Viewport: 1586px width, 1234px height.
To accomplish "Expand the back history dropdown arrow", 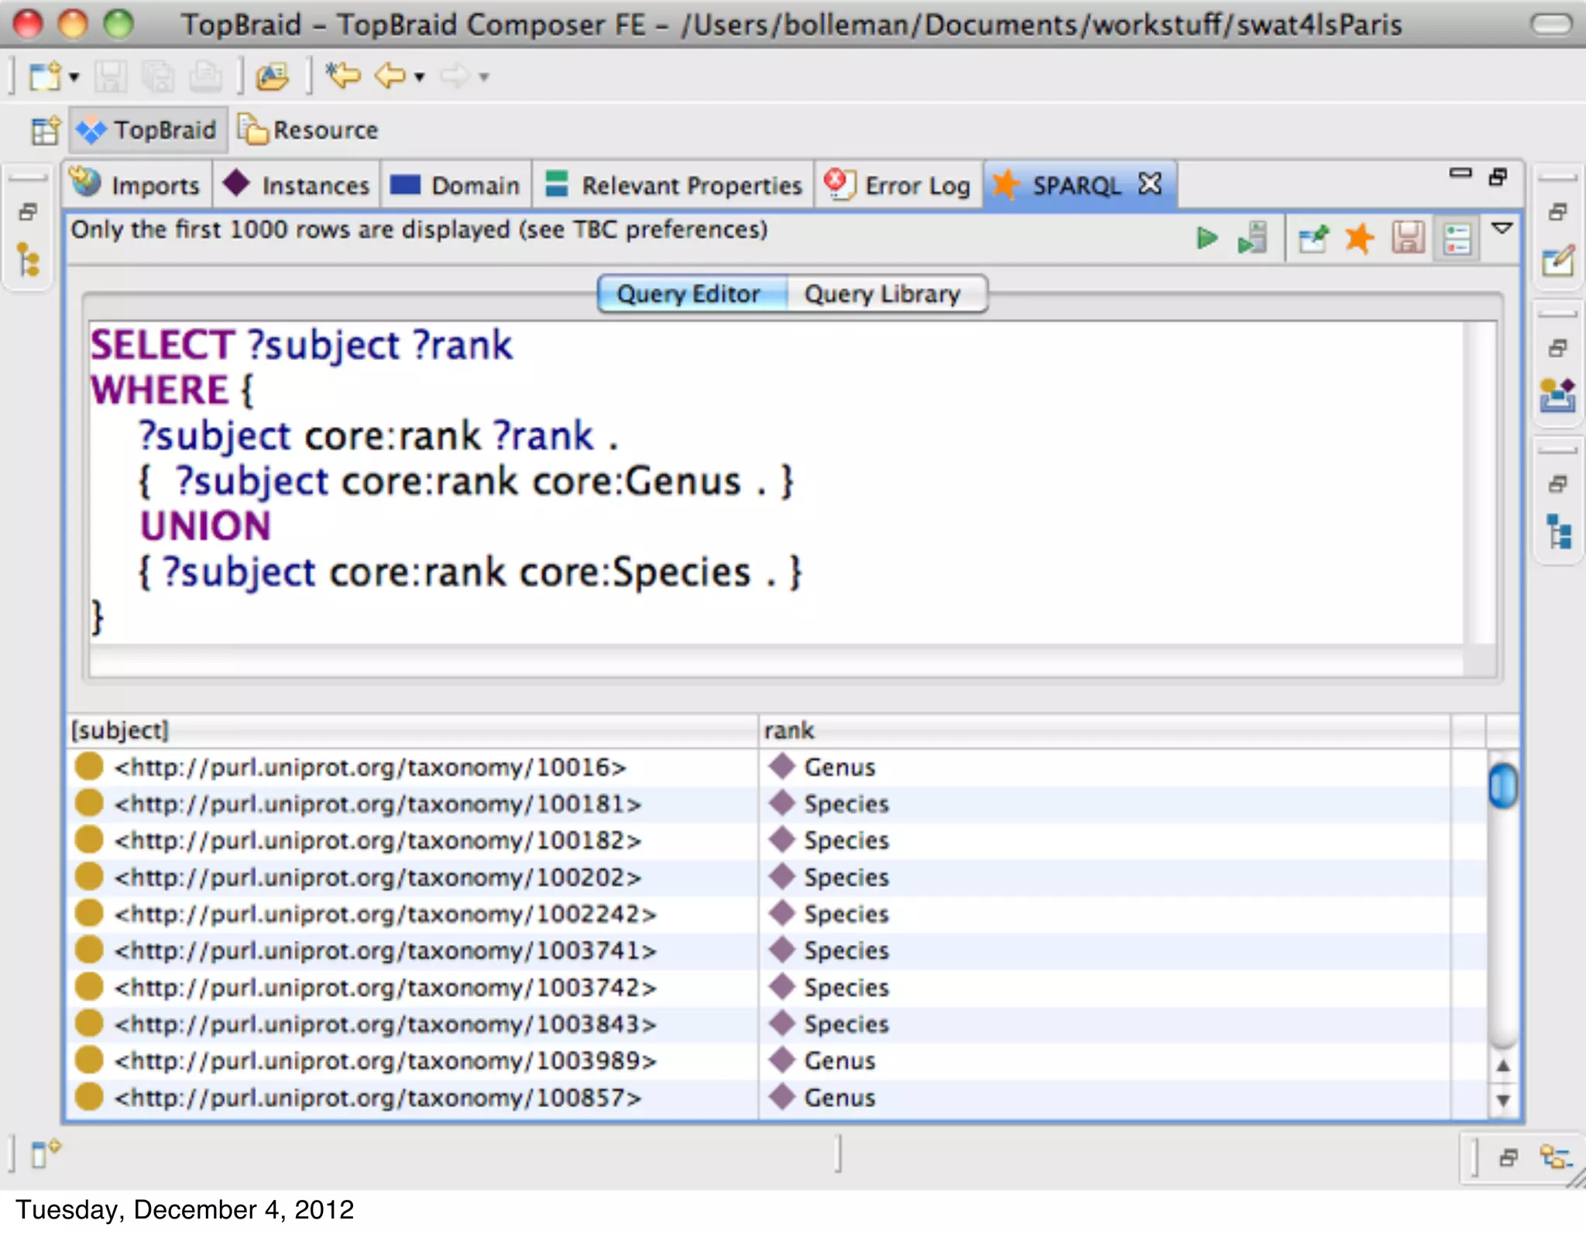I will (x=420, y=77).
